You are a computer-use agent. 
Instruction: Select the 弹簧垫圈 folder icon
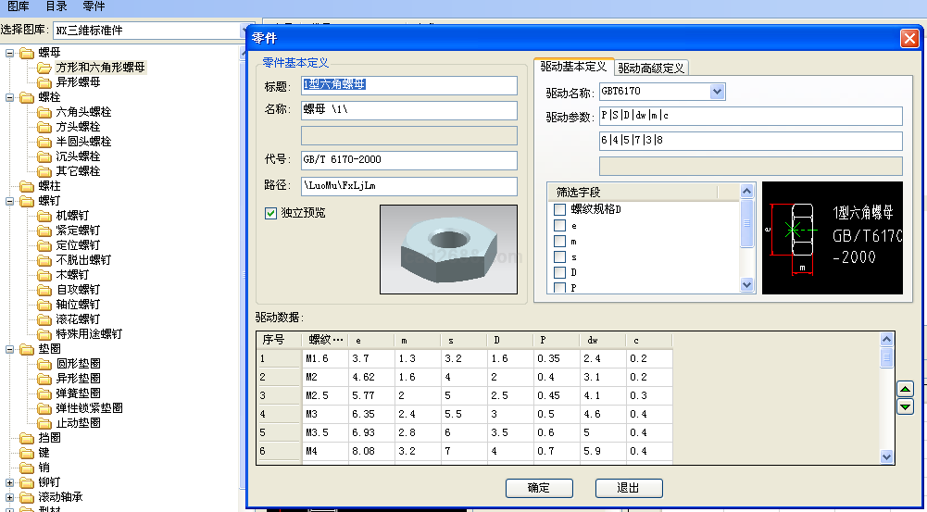coord(44,393)
